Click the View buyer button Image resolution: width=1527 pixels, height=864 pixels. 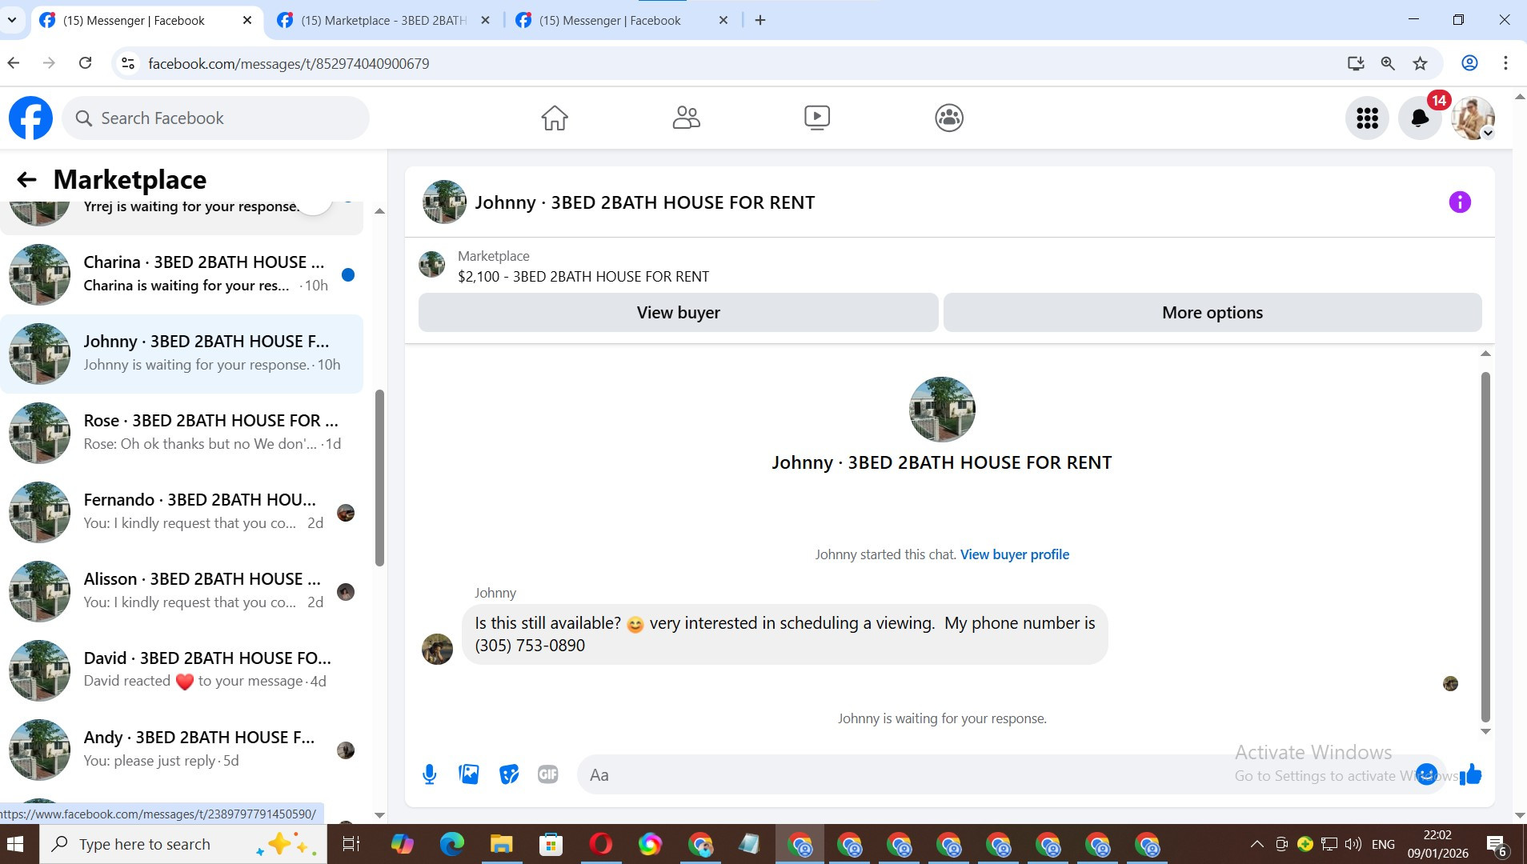point(678,313)
